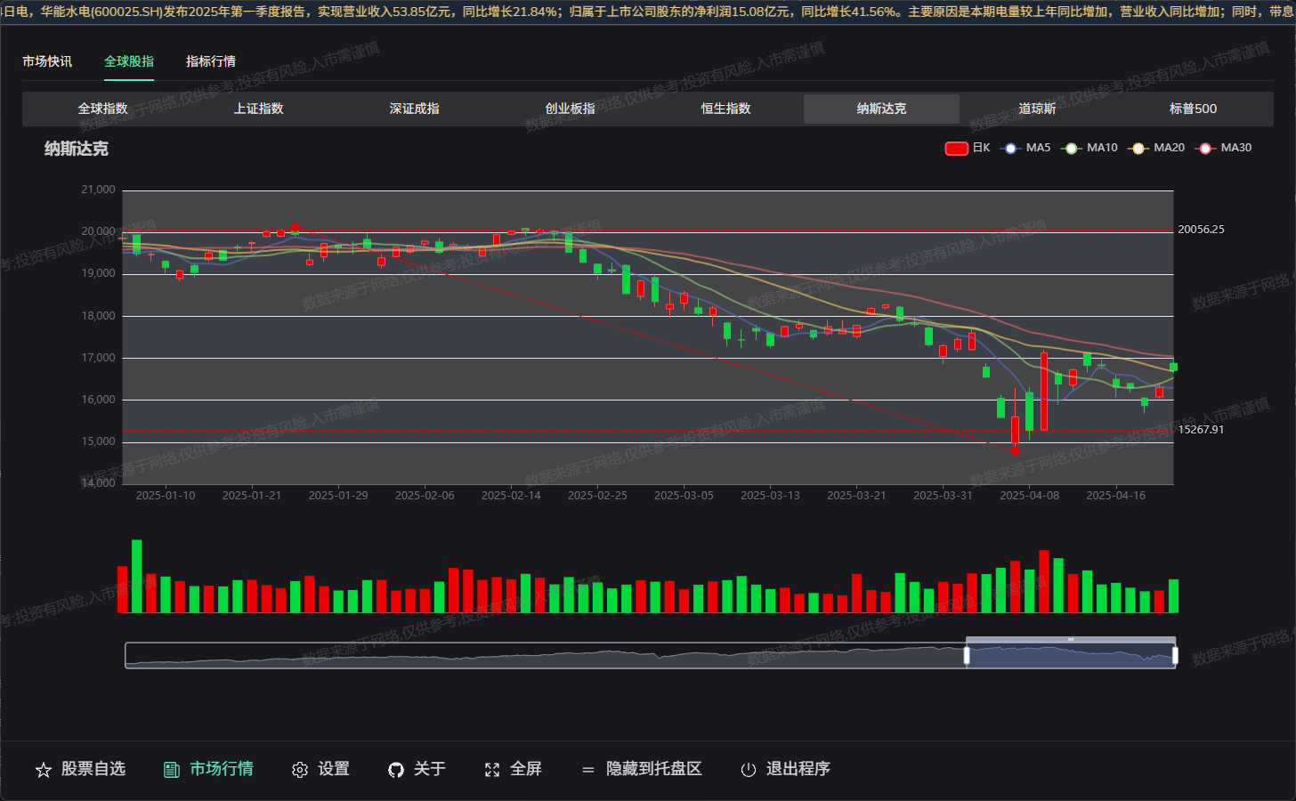Click the left handle of zoom slider
This screenshot has width=1296, height=801.
coord(967,656)
